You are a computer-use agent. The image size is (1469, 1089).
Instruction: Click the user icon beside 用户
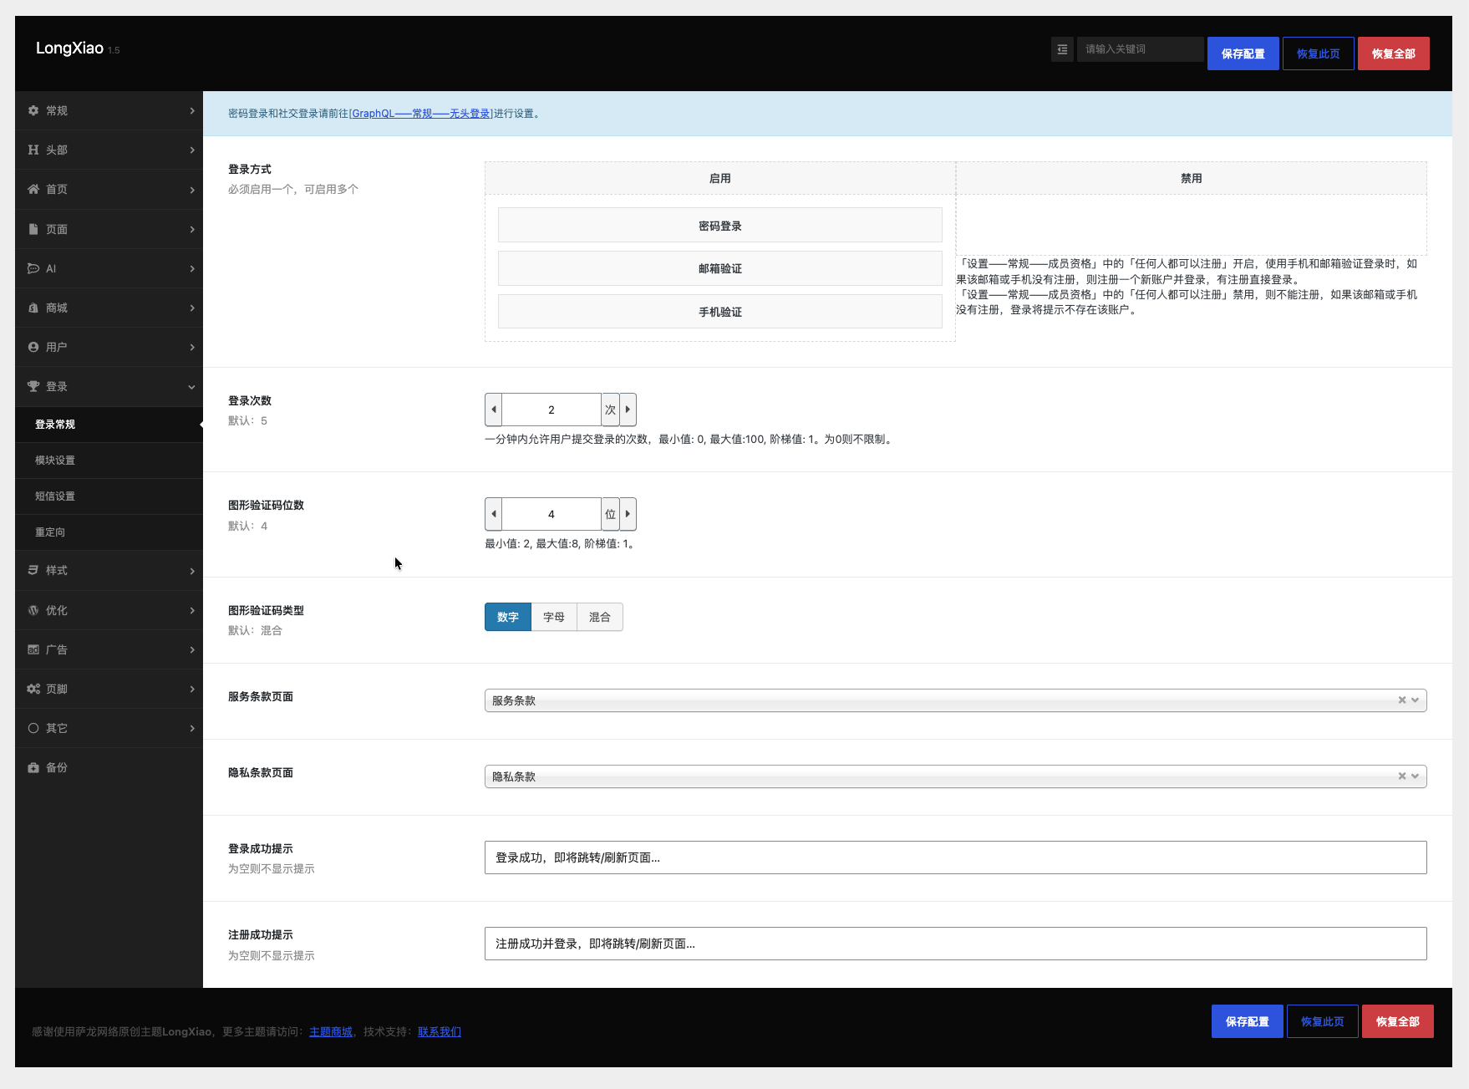pyautogui.click(x=33, y=347)
